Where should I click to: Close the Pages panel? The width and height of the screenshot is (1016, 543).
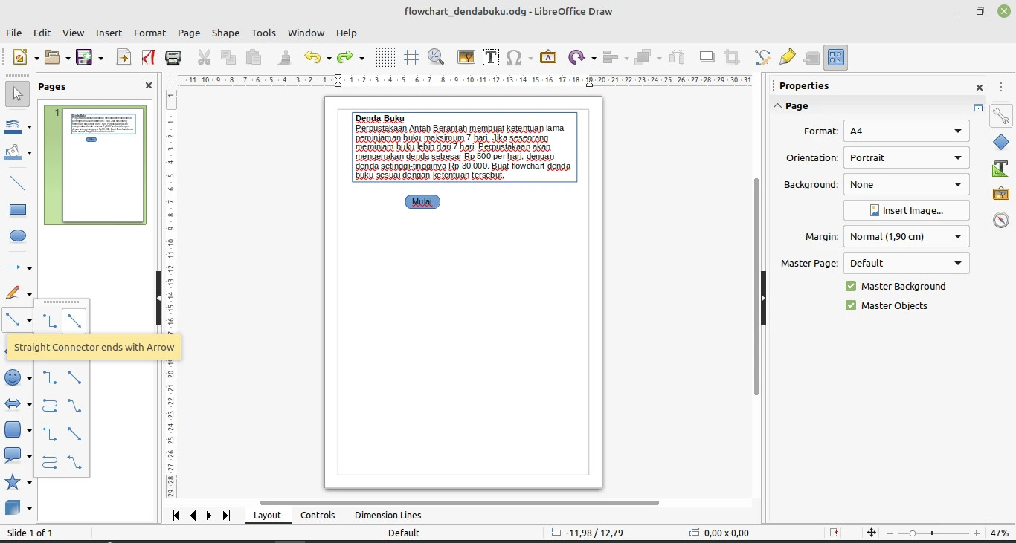point(148,86)
